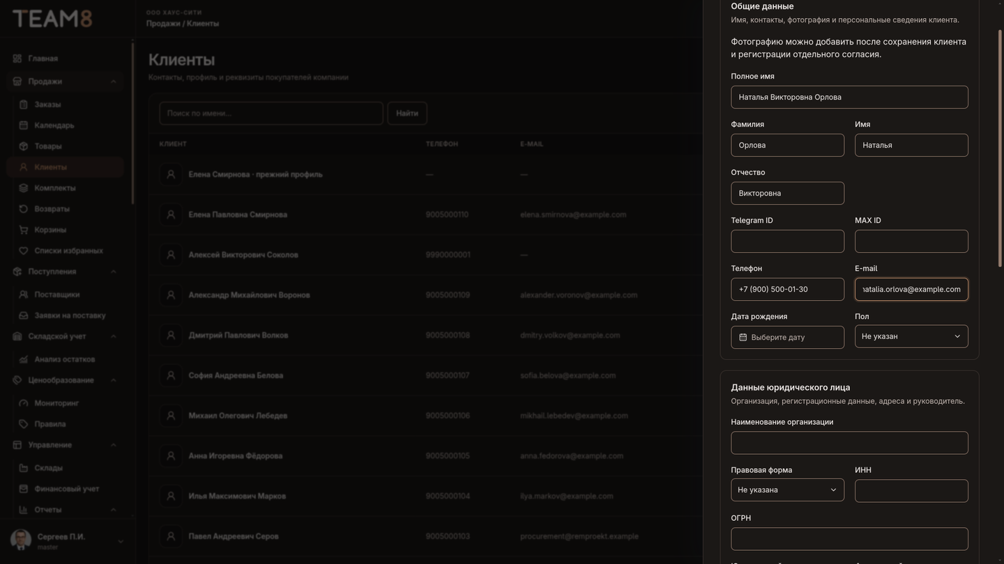
Task: Collapse the Поступления section chevron
Action: (x=113, y=272)
